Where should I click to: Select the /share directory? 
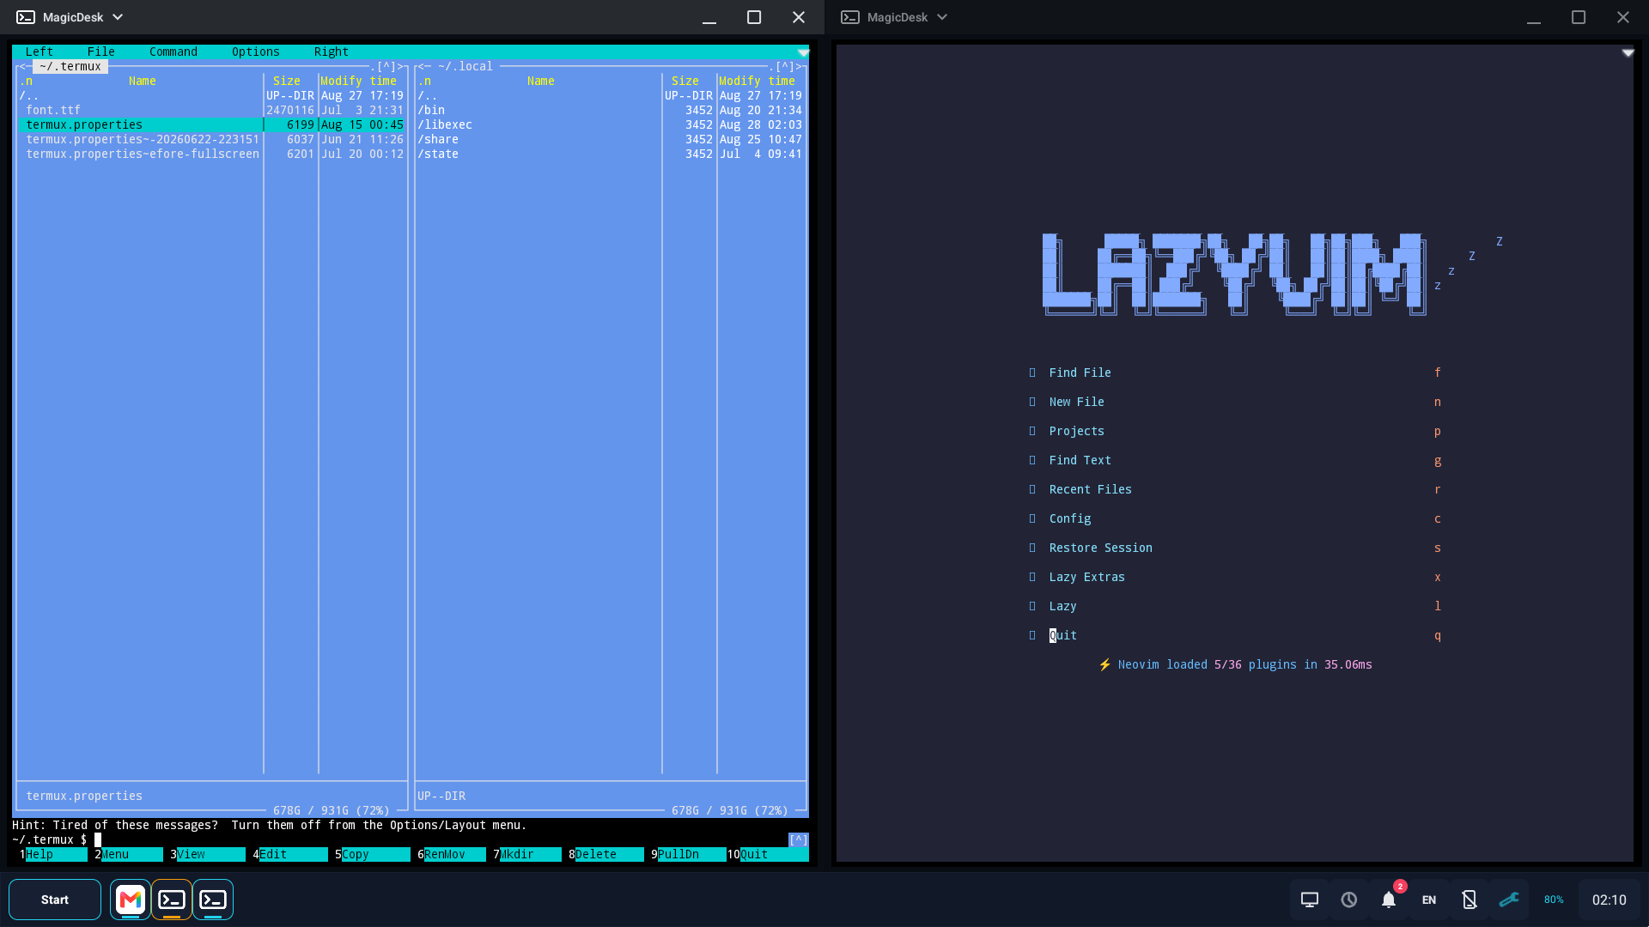coord(611,139)
